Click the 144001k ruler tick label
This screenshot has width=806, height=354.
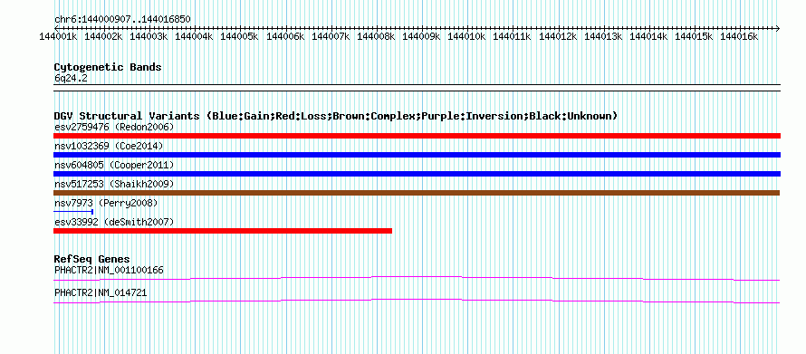tap(58, 36)
